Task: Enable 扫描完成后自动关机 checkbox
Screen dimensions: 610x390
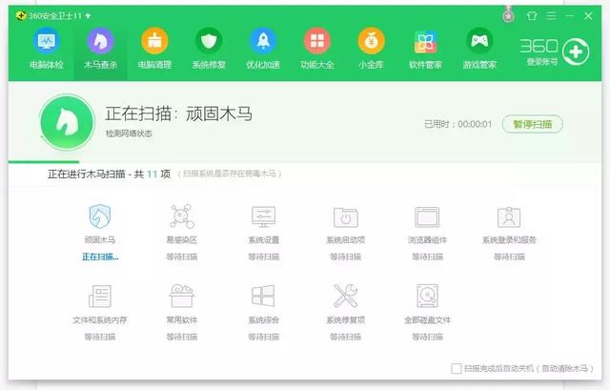Action: point(457,368)
